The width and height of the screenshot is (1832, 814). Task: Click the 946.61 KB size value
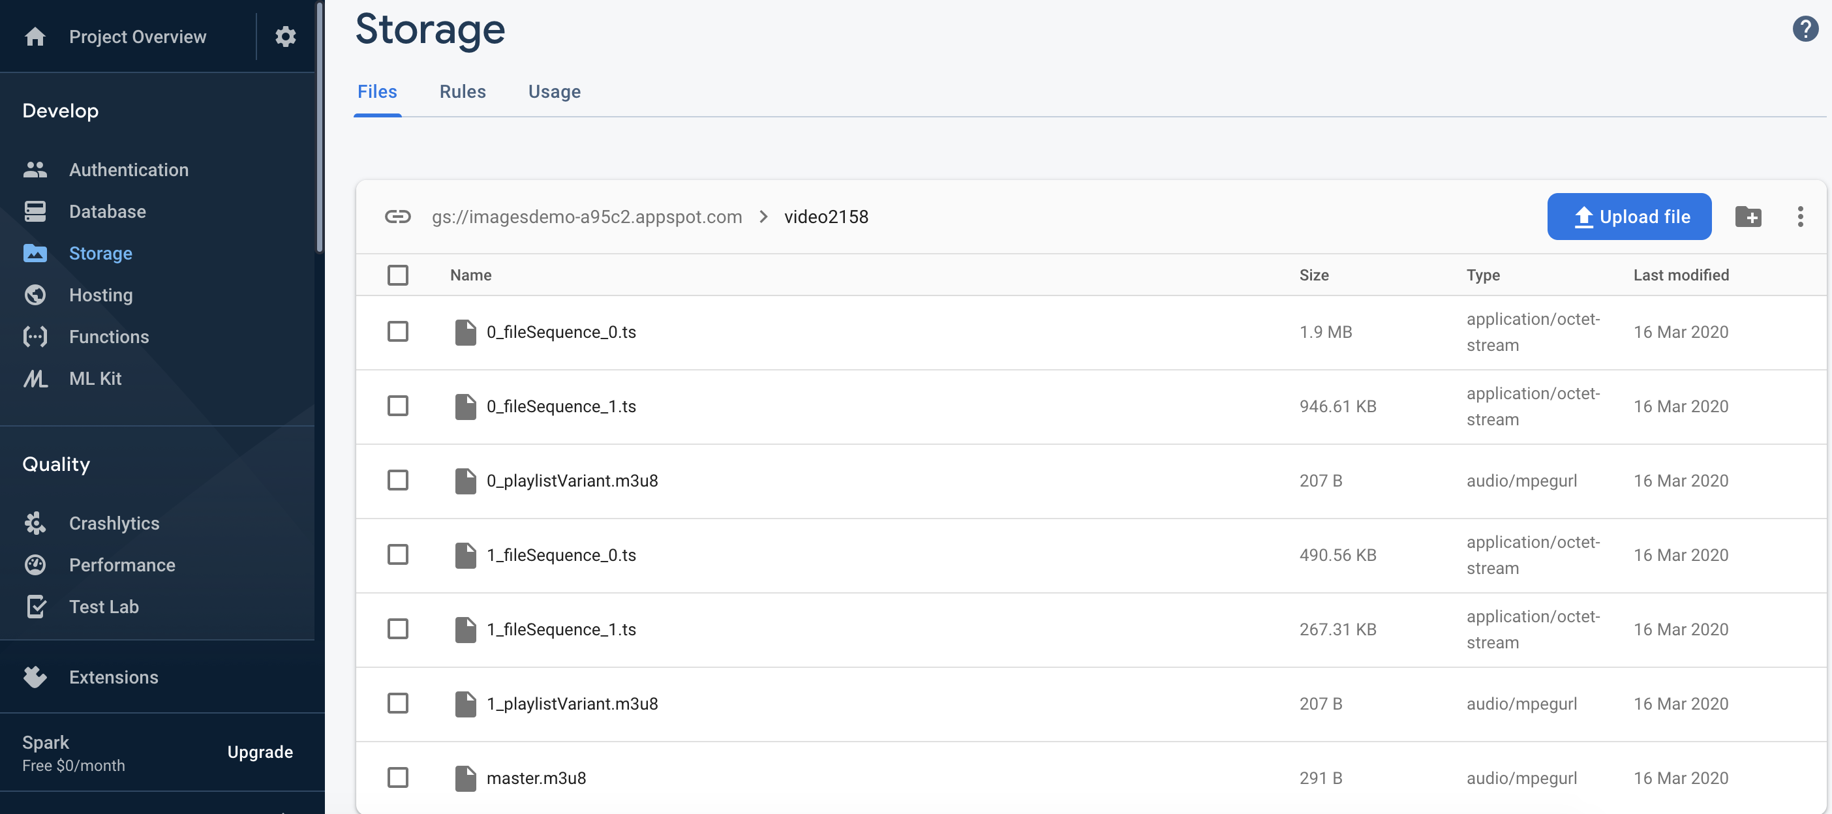pyautogui.click(x=1337, y=406)
